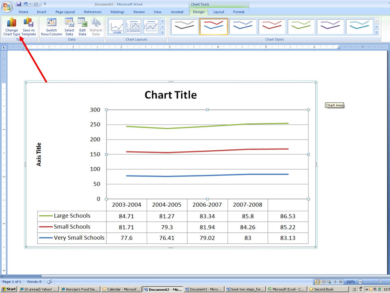Apply the purple chart style

pyautogui.click(x=330, y=26)
